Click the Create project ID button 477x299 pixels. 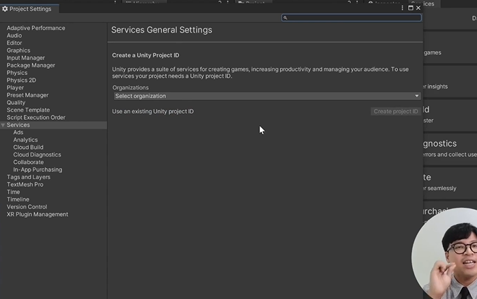396,112
